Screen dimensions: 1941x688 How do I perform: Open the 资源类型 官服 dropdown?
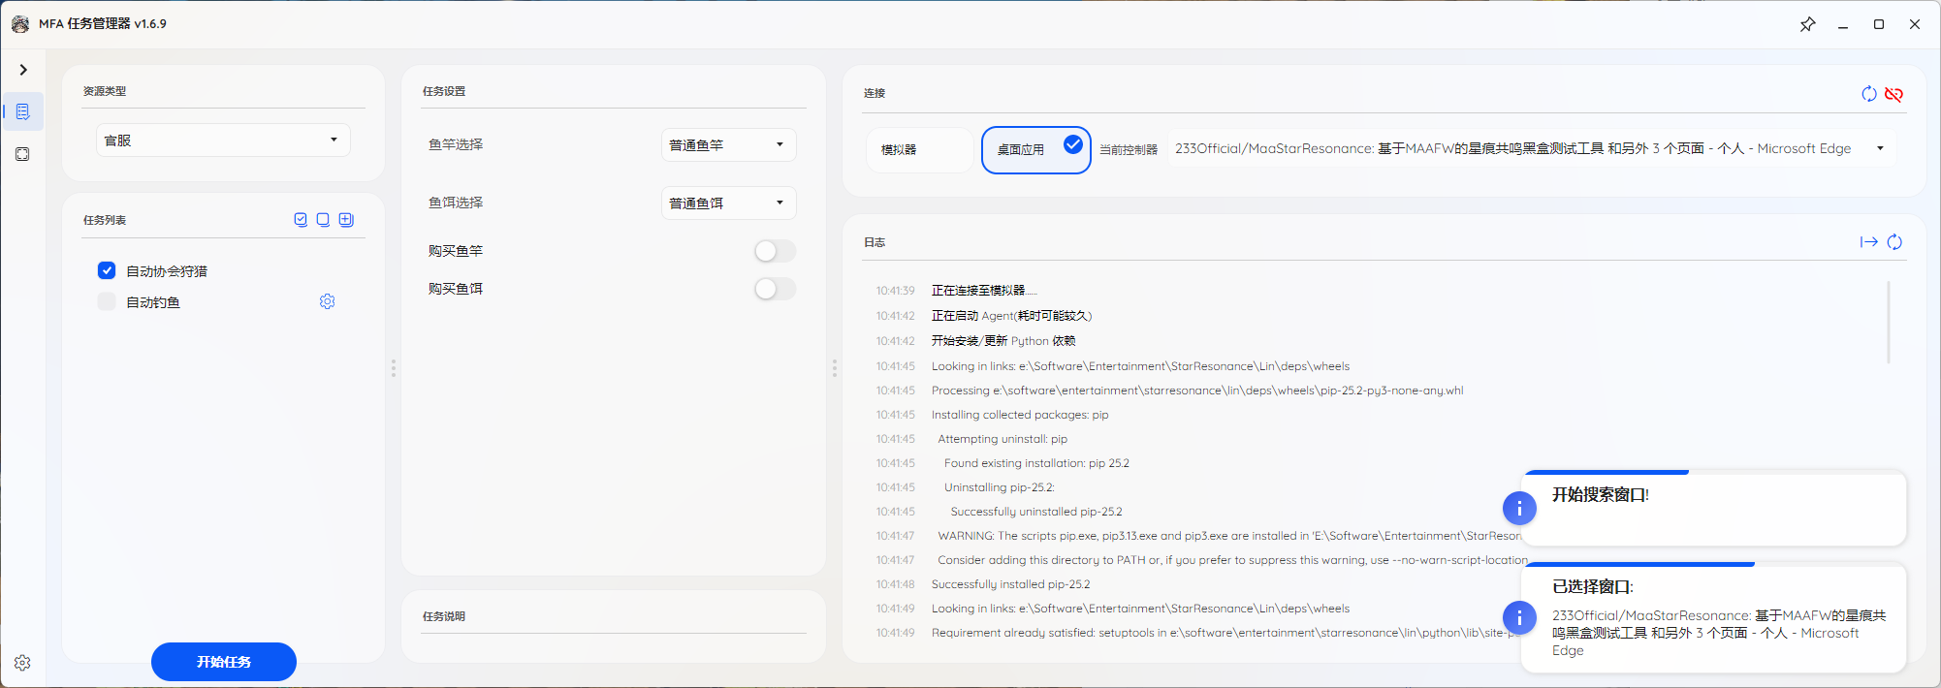pos(223,141)
